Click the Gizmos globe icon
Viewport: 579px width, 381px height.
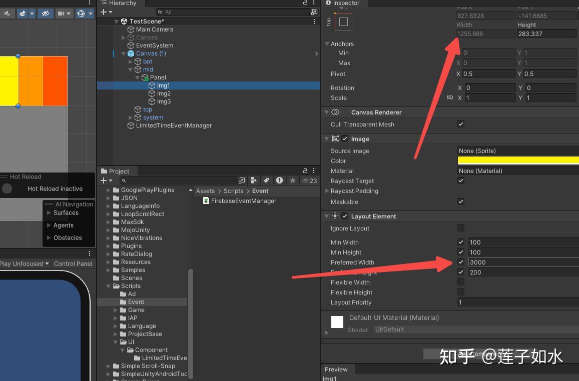tap(81, 13)
